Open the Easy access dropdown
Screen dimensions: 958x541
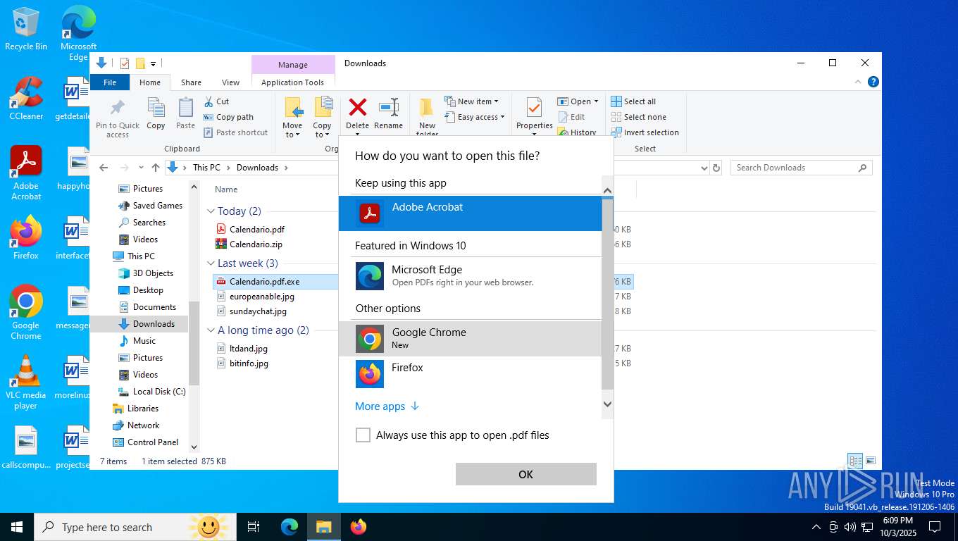tap(475, 117)
